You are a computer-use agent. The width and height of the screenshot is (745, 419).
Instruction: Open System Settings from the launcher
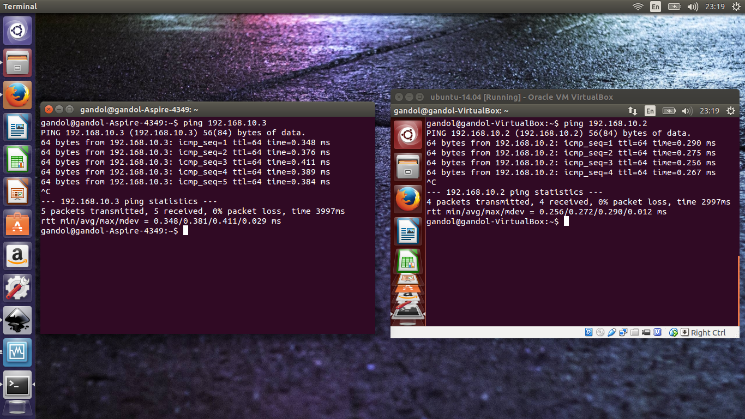(17, 288)
